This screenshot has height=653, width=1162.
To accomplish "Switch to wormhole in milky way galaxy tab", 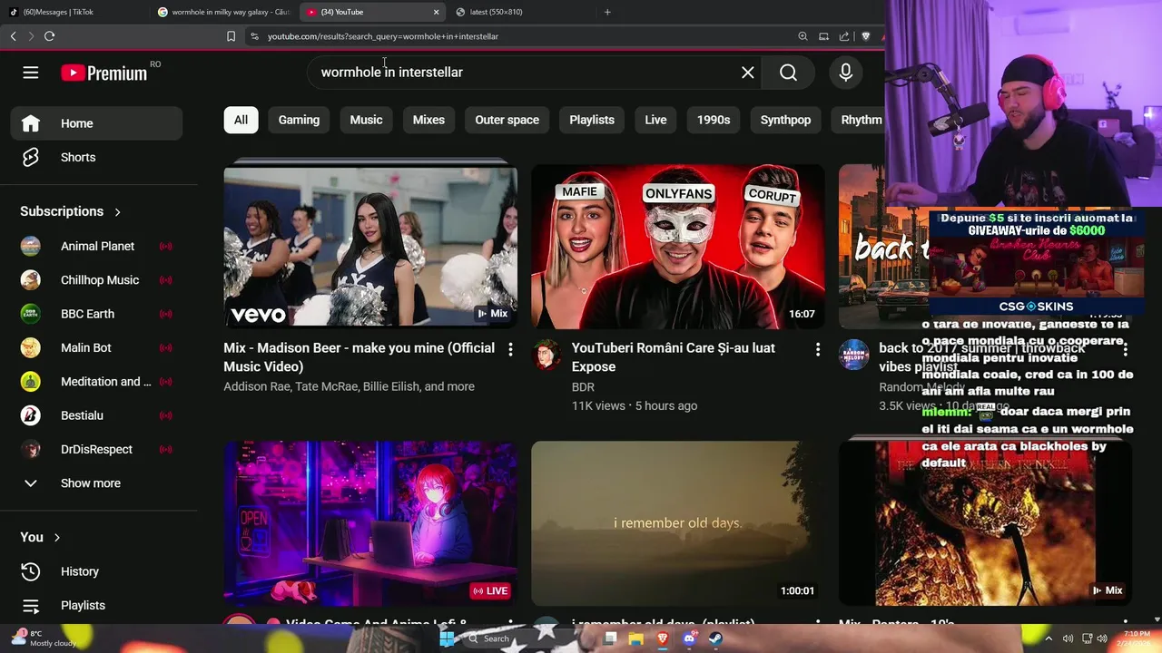I will [x=224, y=12].
